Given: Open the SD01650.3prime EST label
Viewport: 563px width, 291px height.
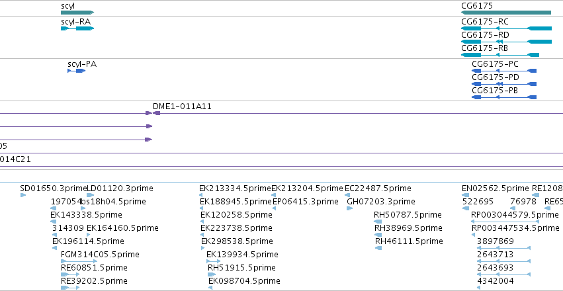Looking at the screenshot, I should click(54, 188).
